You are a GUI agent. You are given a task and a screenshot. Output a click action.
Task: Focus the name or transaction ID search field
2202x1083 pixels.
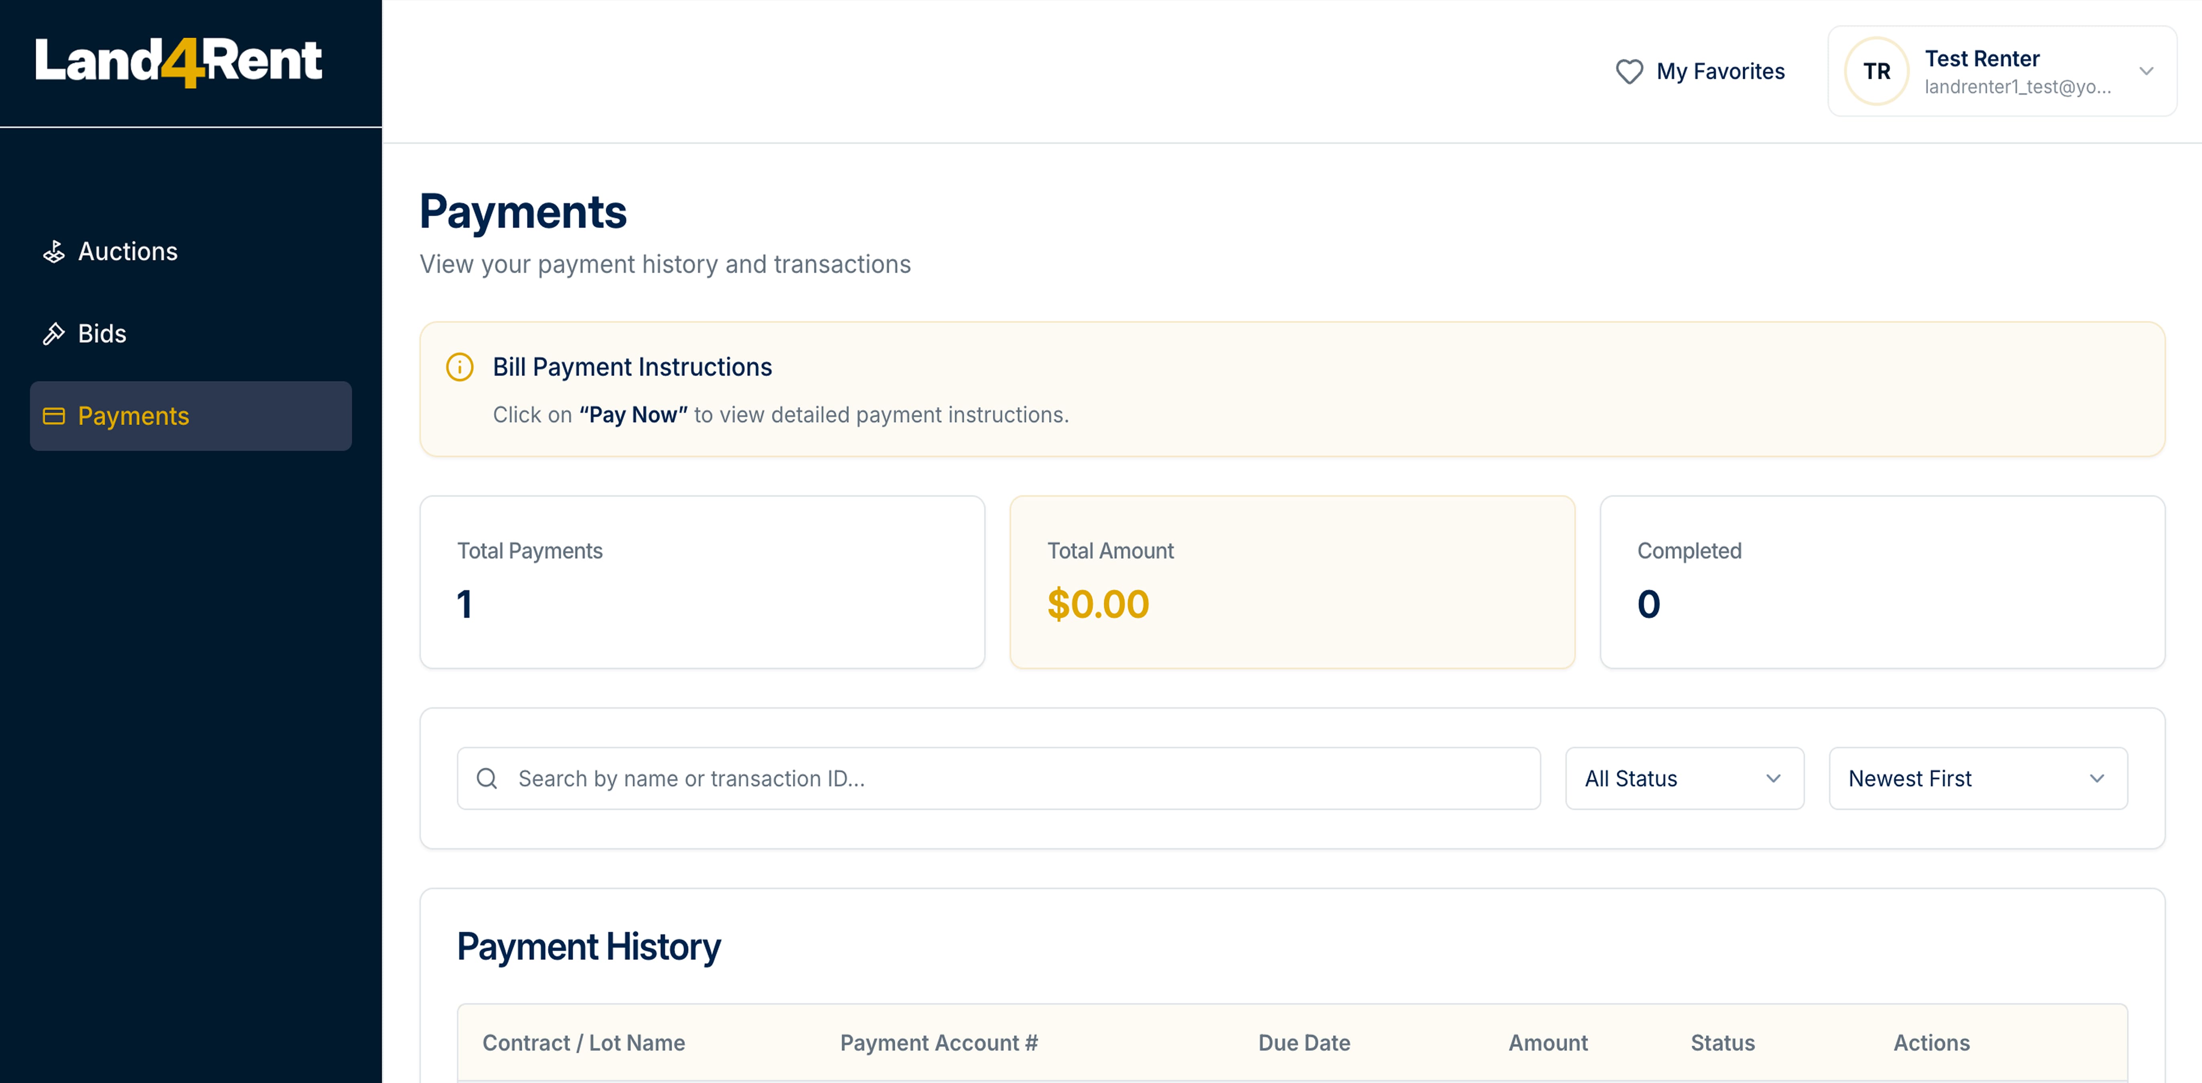(x=1017, y=779)
